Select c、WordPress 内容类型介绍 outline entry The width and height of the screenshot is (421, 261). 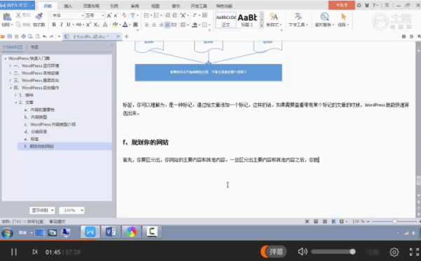click(50, 124)
